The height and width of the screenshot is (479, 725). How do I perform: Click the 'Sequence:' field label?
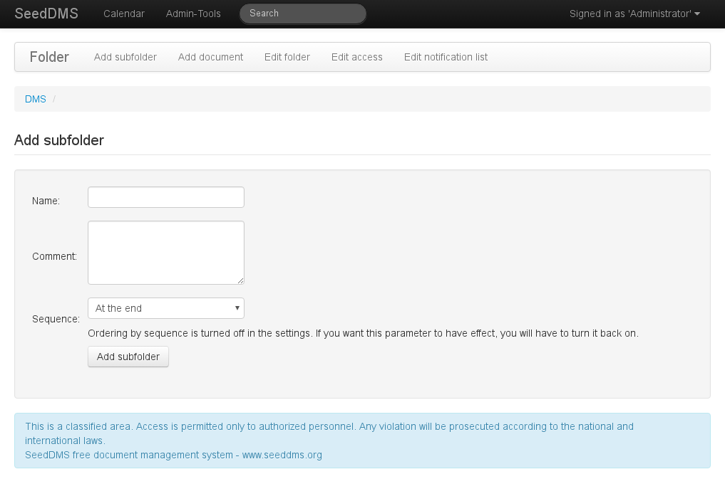click(x=56, y=319)
